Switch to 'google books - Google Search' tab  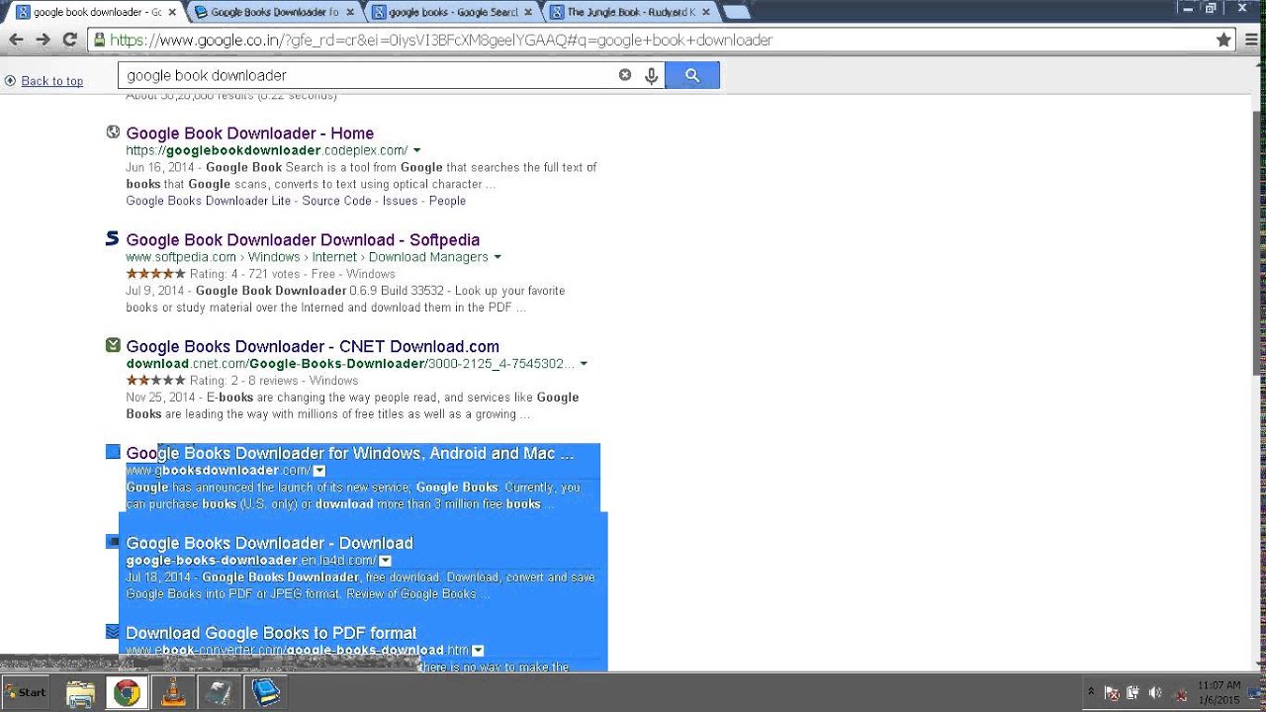tap(452, 12)
